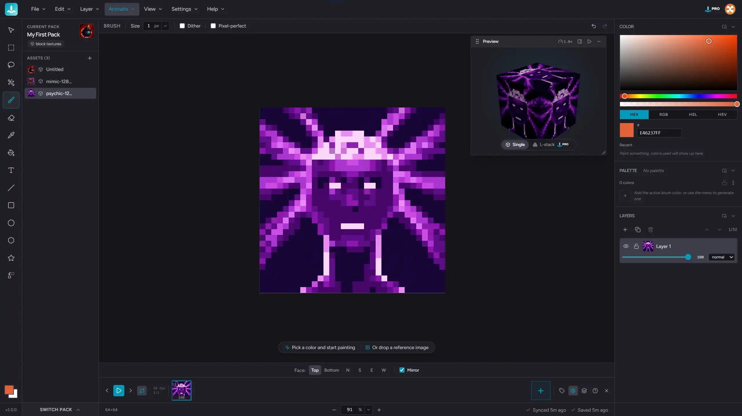Toggle onion layers stack icon in timeline
This screenshot has height=416, width=742.
click(x=584, y=391)
